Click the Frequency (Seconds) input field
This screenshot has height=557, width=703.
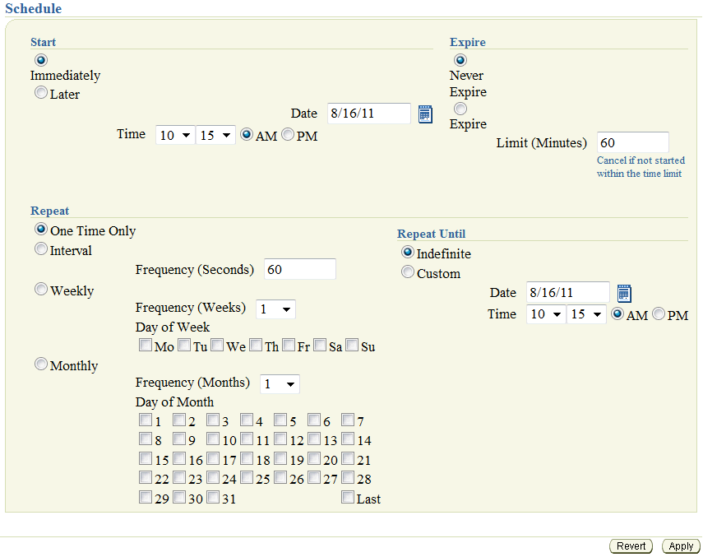point(300,269)
